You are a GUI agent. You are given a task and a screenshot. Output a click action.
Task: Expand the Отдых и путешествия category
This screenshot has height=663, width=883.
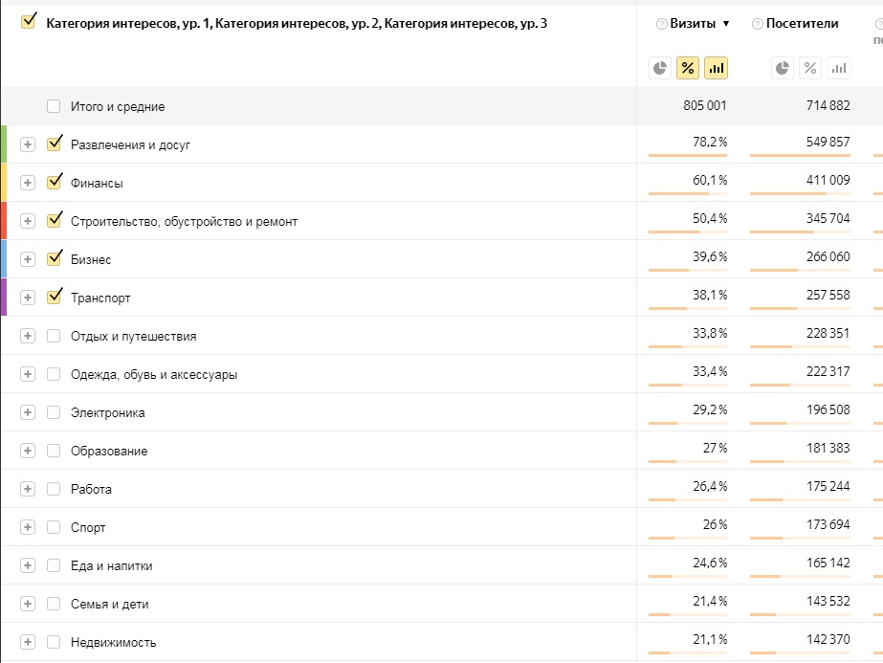(x=27, y=336)
